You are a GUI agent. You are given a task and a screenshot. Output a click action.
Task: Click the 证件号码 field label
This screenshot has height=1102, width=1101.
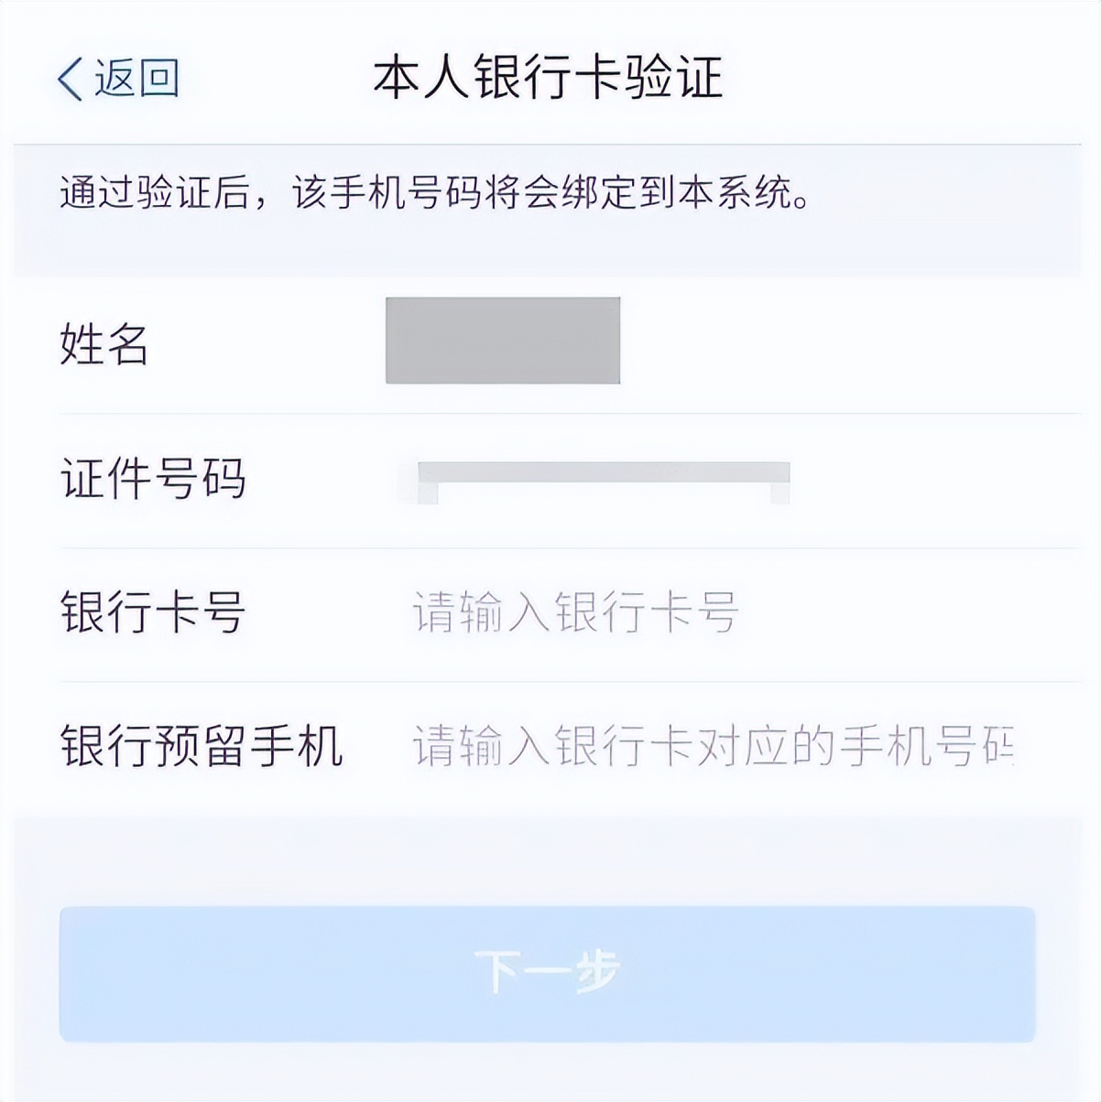[151, 476]
